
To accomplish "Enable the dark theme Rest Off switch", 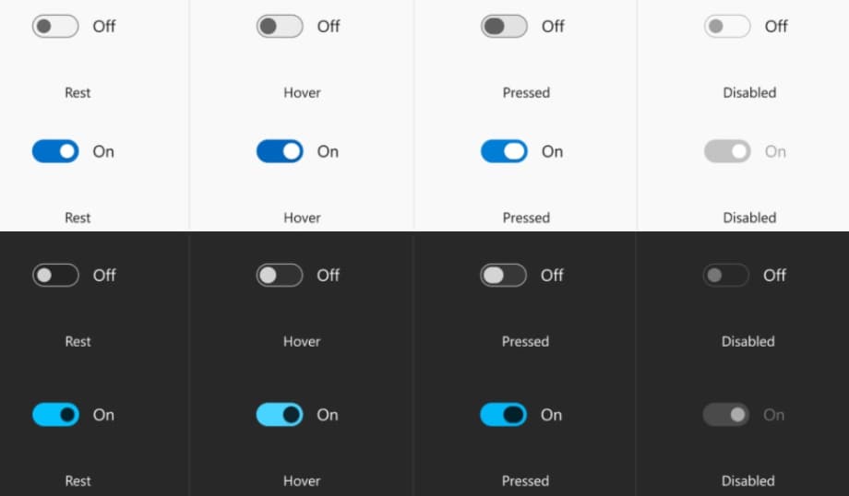I will coord(55,275).
